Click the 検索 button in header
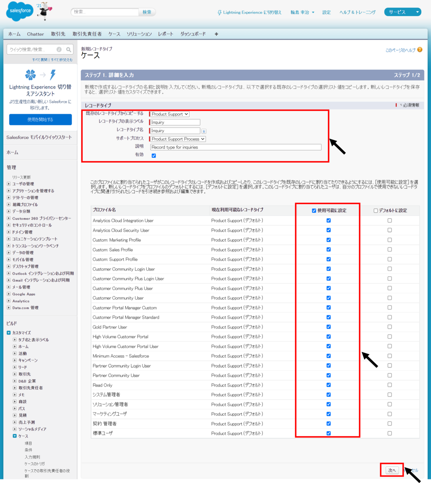 click(147, 12)
